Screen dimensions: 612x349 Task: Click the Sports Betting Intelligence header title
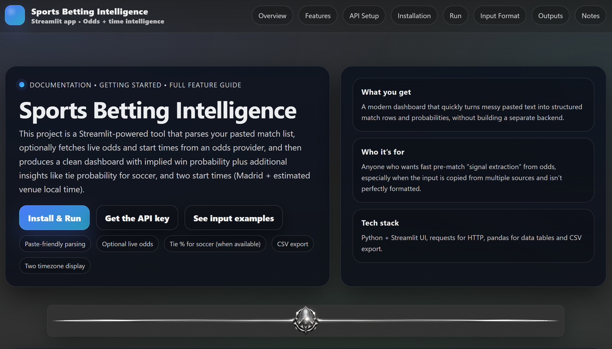89,11
